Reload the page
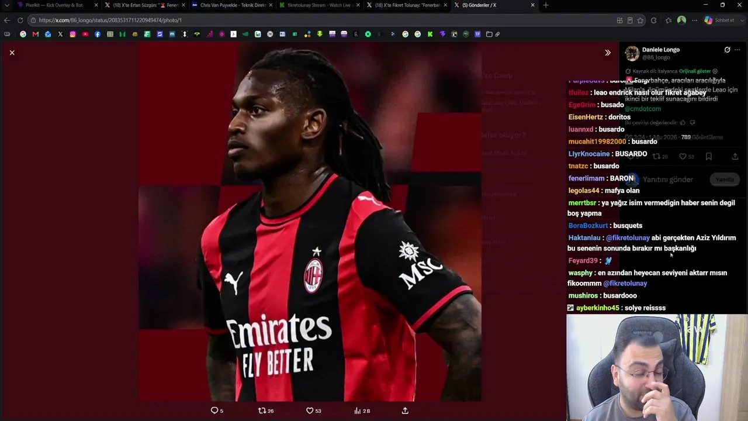 click(20, 20)
